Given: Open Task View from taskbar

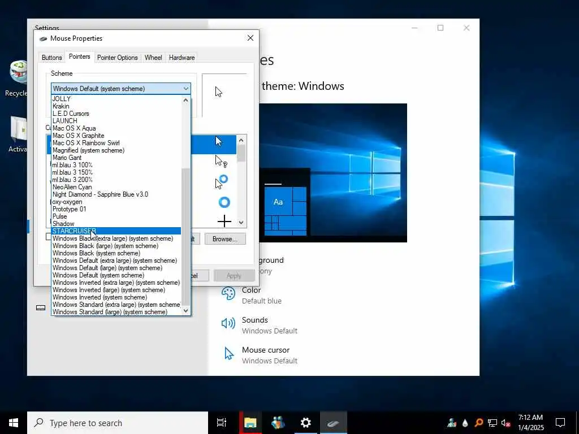Looking at the screenshot, I should [x=222, y=423].
